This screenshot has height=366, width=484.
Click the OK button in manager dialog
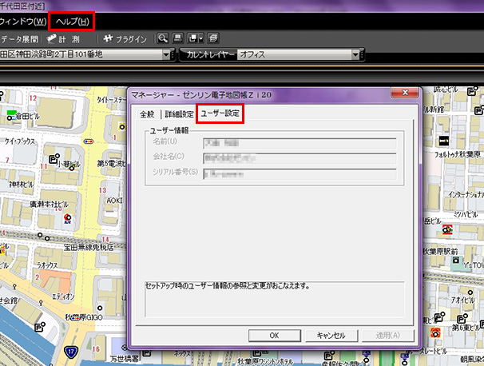coord(275,336)
